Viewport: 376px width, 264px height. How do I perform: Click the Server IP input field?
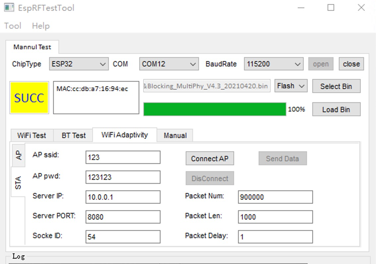pyautogui.click(x=123, y=197)
